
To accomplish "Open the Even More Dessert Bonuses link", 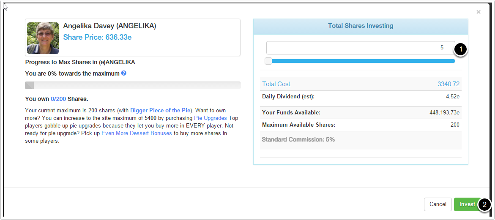I will (137, 133).
